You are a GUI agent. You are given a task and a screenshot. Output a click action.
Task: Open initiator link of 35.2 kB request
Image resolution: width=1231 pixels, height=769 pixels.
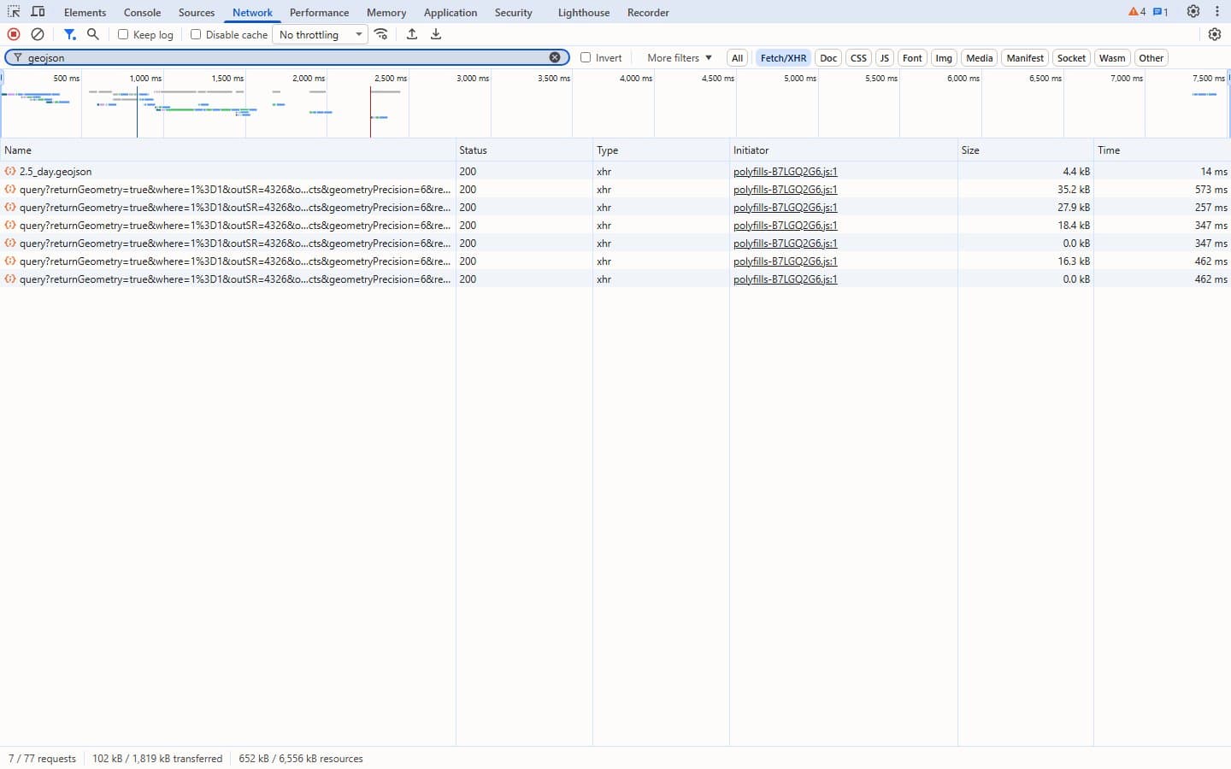785,190
